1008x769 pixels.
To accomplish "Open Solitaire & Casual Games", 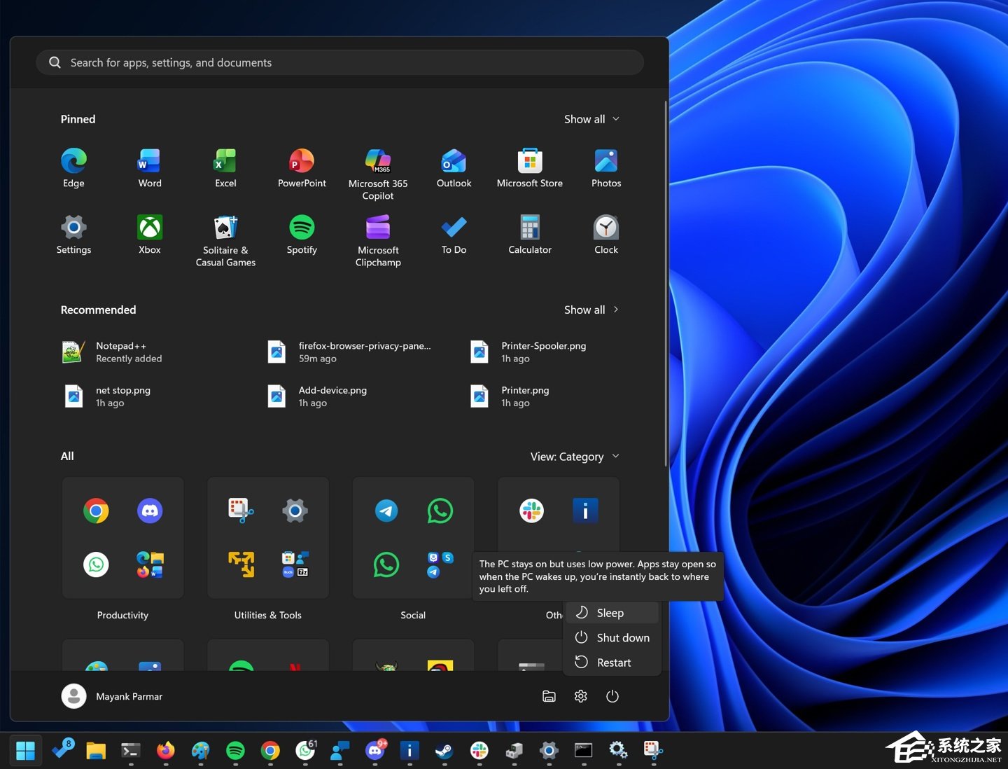I will pyautogui.click(x=225, y=241).
